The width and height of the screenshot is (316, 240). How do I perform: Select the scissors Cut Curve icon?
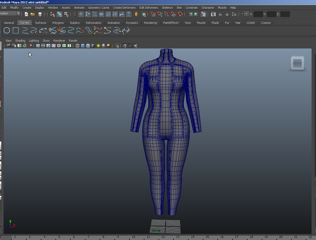(61, 31)
